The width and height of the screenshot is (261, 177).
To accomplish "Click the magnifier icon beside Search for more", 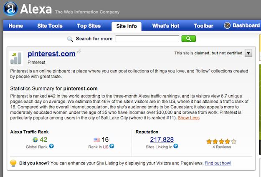I will point(70,39).
